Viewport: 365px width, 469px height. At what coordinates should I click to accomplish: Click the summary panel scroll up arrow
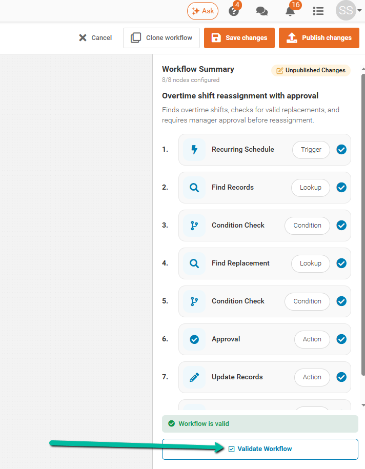point(363,69)
